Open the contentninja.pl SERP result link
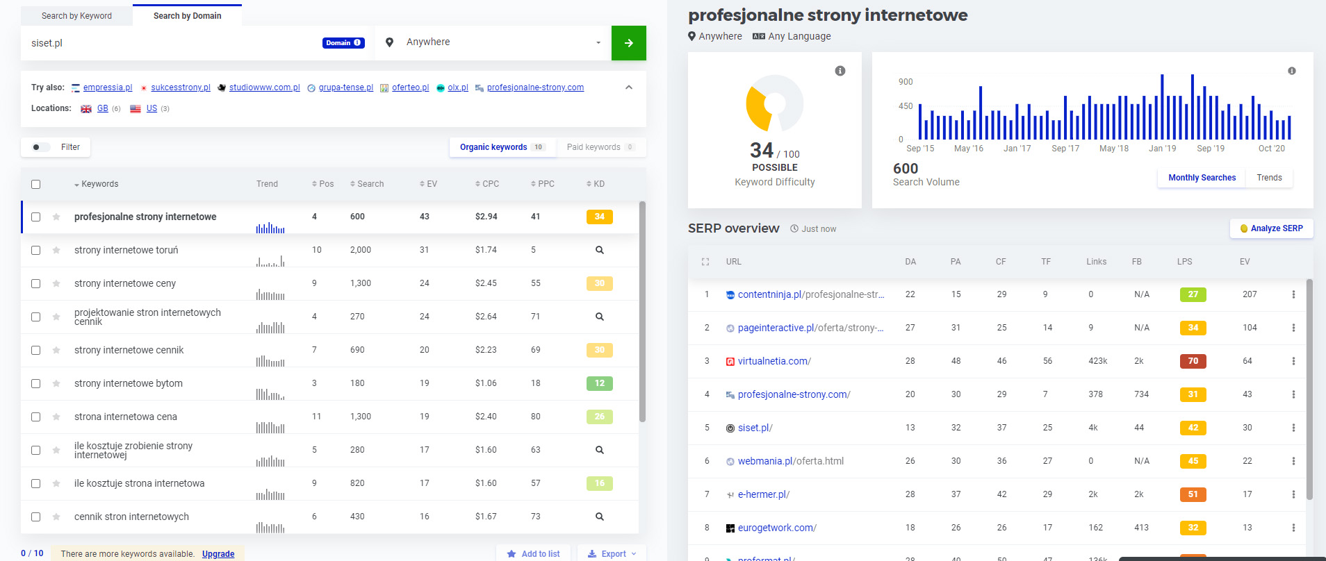1326x561 pixels. tap(811, 294)
